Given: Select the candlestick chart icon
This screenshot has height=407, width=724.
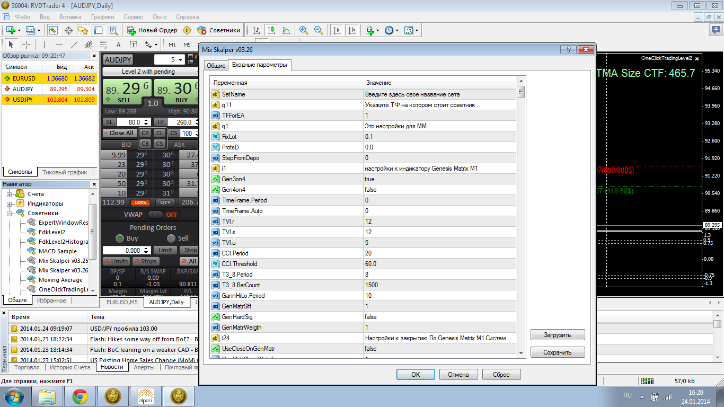Looking at the screenshot, I should [271, 30].
